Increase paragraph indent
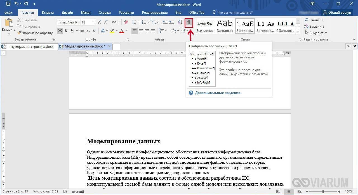Viewport: 358px width, 195px height. pyautogui.click(x=171, y=22)
